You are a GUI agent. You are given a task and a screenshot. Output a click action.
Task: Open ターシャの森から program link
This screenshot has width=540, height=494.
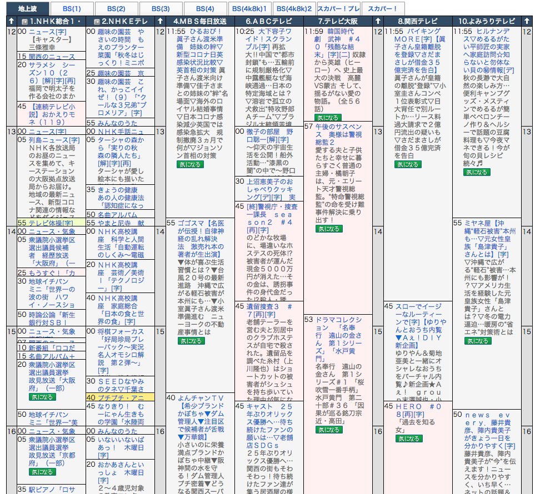(121, 152)
